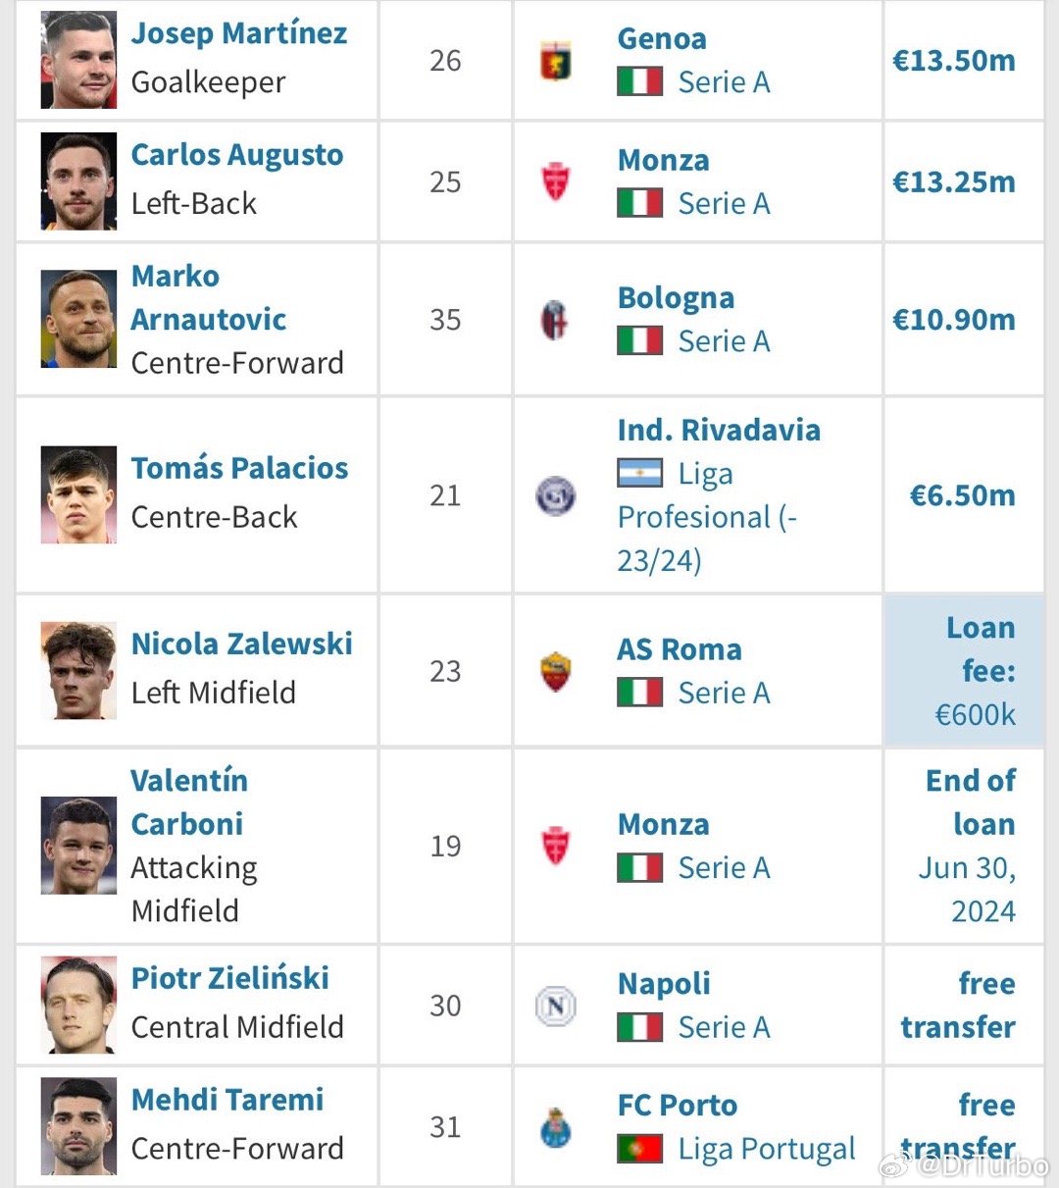Image resolution: width=1059 pixels, height=1188 pixels.
Task: Click the Loan fee €600k cell
Action: tap(964, 671)
